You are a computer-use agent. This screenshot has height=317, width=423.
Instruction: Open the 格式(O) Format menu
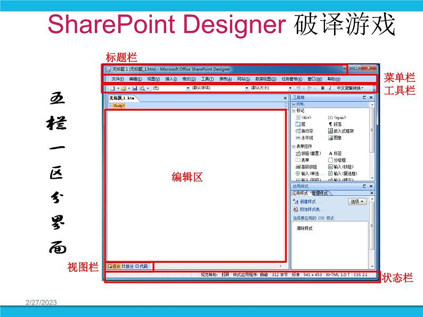pos(189,79)
